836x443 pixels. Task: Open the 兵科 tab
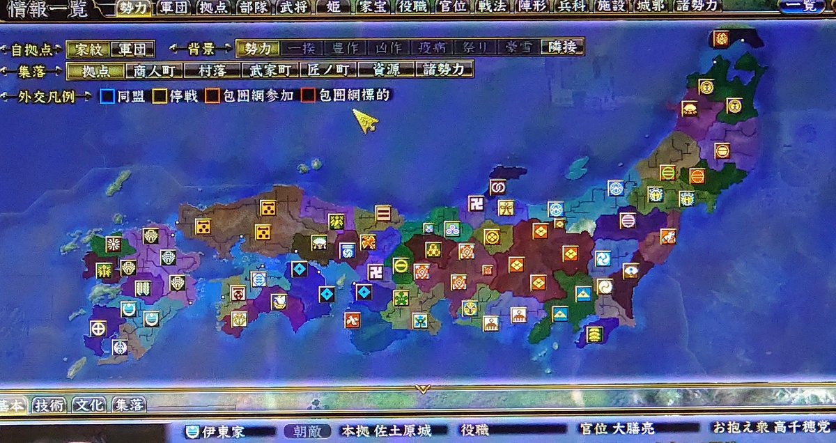[573, 7]
